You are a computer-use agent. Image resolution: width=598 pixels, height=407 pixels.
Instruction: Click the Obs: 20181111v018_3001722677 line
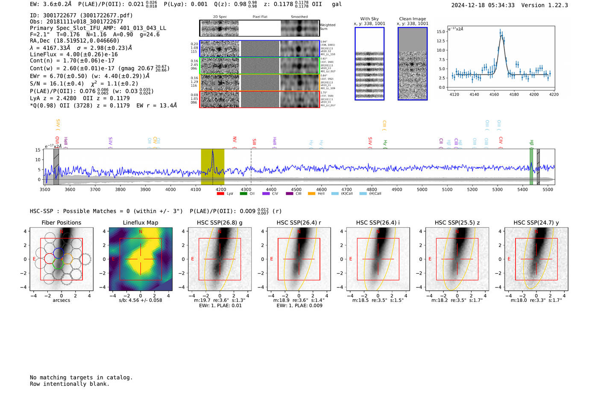[x=76, y=22]
